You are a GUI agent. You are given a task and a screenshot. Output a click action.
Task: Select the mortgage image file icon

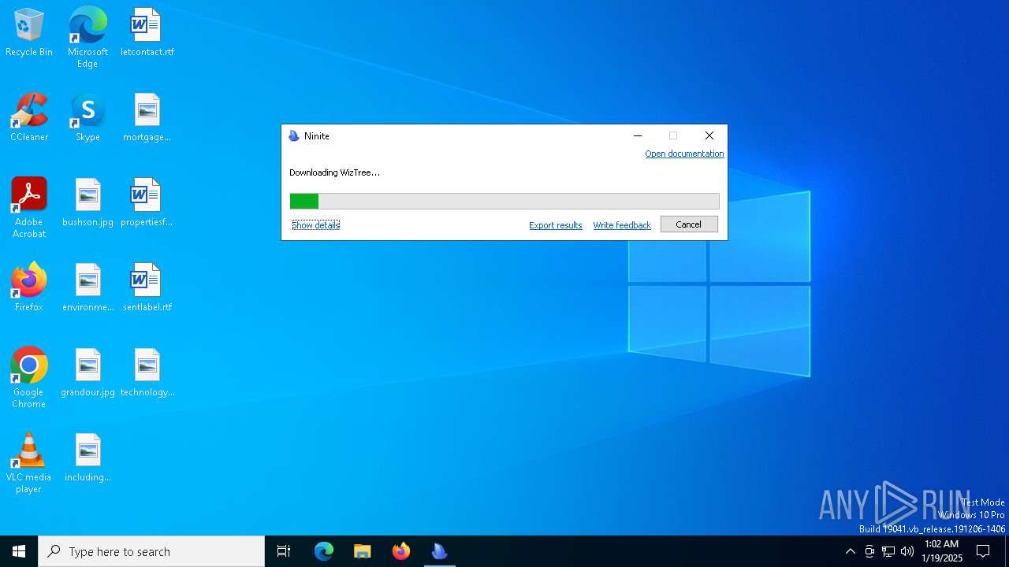pyautogui.click(x=147, y=118)
